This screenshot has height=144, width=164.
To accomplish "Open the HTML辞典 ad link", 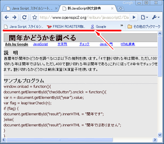I will tap(128, 44).
